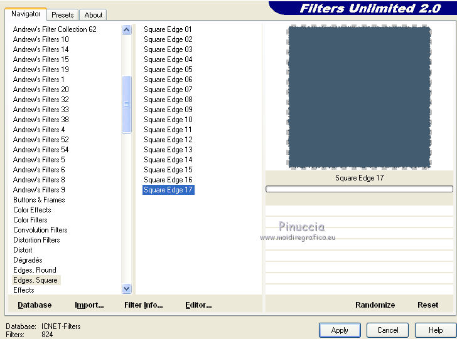Select the Effects category
Viewport: 457px width, 339px height.
click(24, 290)
